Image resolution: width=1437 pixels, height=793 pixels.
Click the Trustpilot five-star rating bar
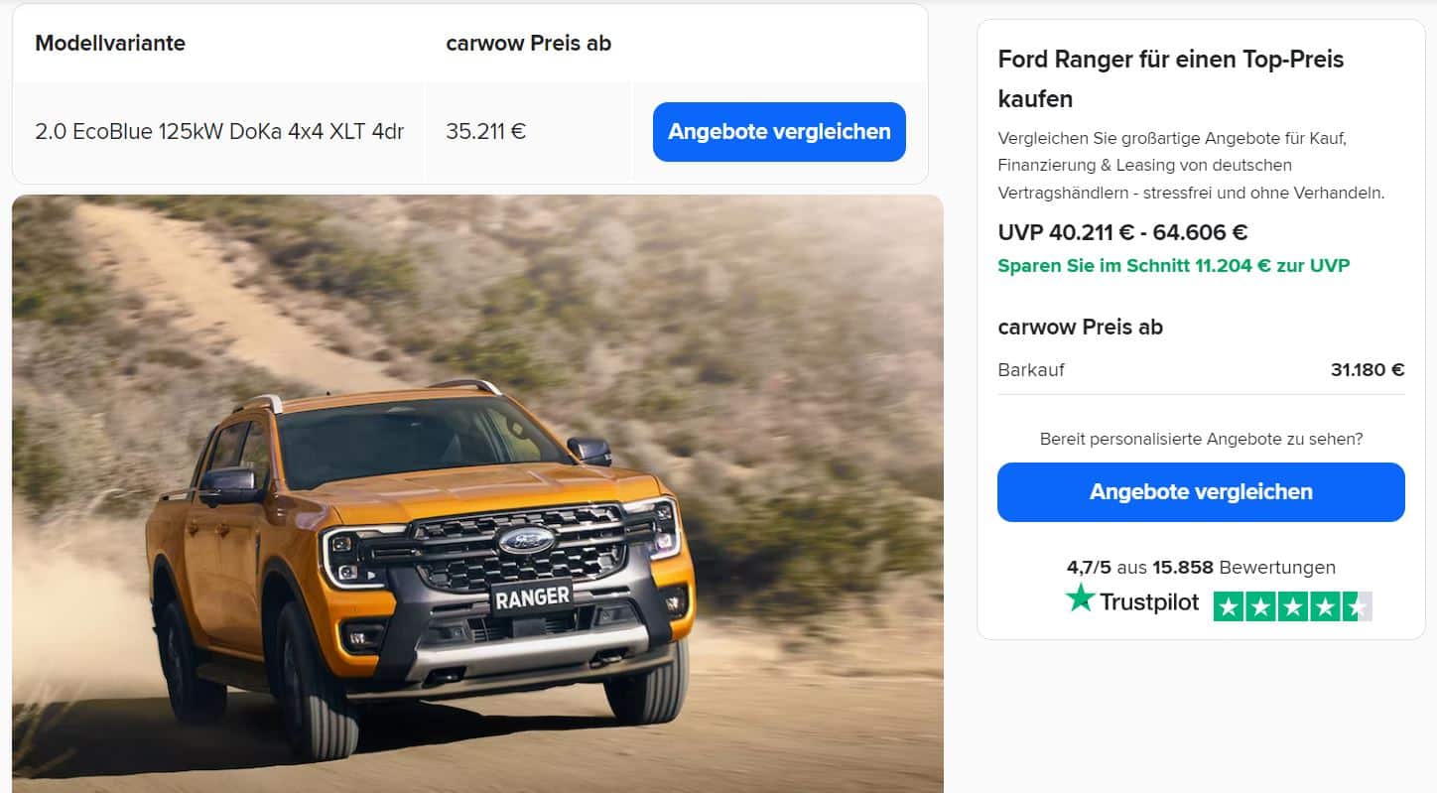[1293, 606]
